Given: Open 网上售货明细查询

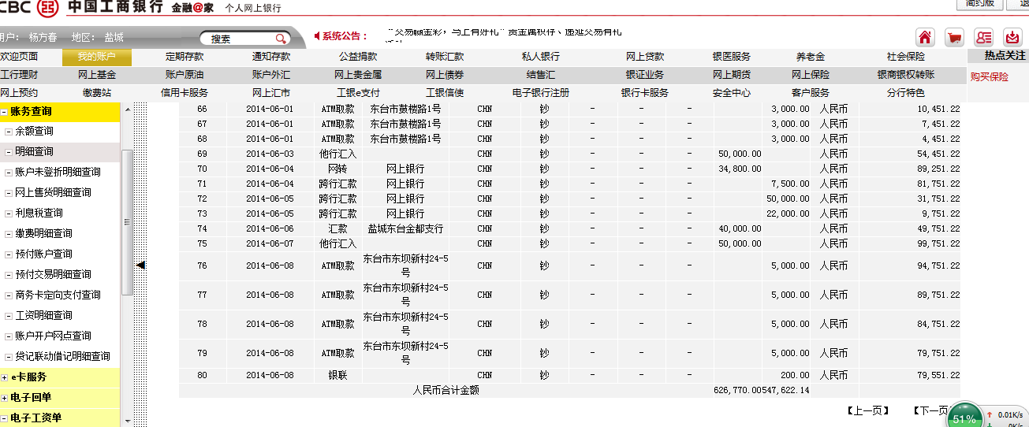Looking at the screenshot, I should [53, 193].
